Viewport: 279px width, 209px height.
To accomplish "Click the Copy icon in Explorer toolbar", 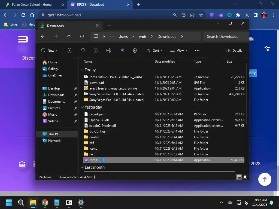I will click(82, 50).
